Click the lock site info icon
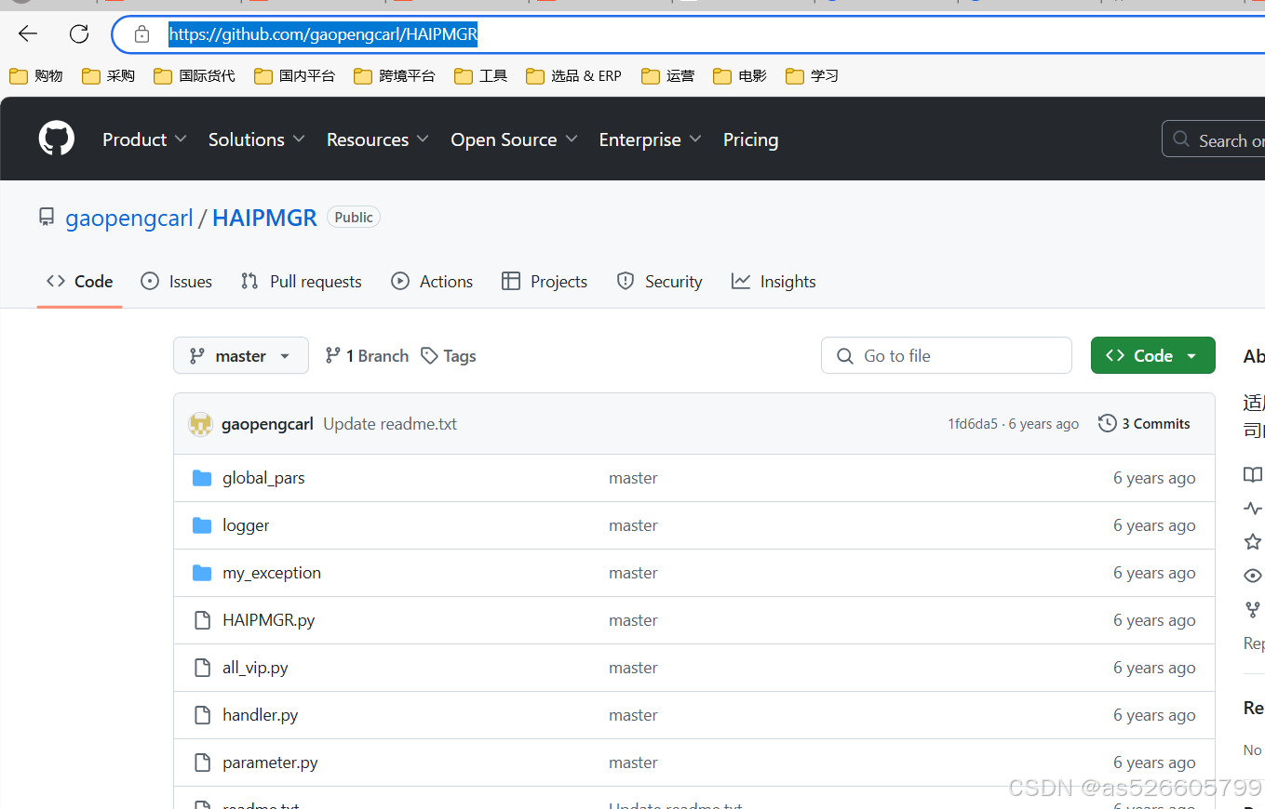Image resolution: width=1265 pixels, height=809 pixels. pyautogui.click(x=141, y=34)
